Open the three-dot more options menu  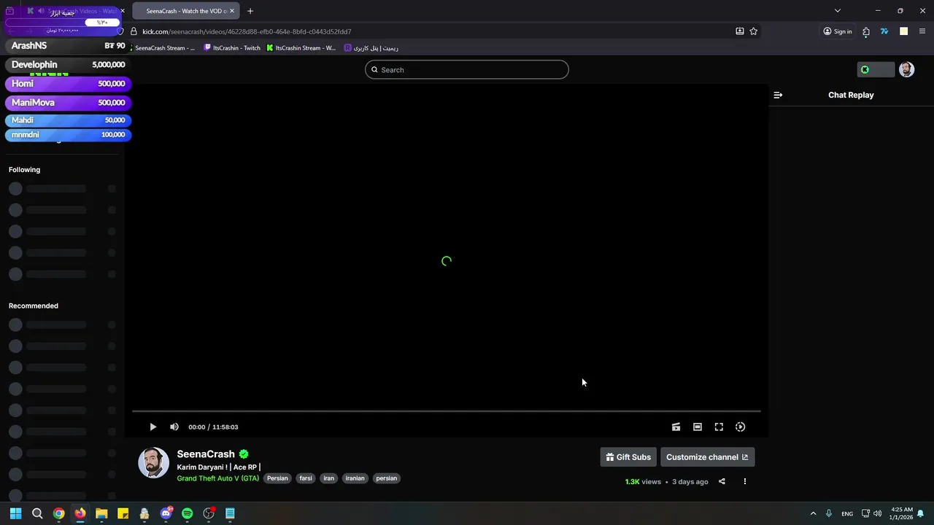click(x=744, y=481)
